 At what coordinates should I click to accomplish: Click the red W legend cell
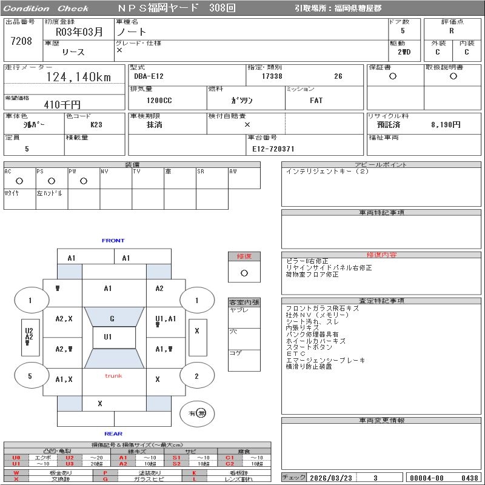point(16,472)
